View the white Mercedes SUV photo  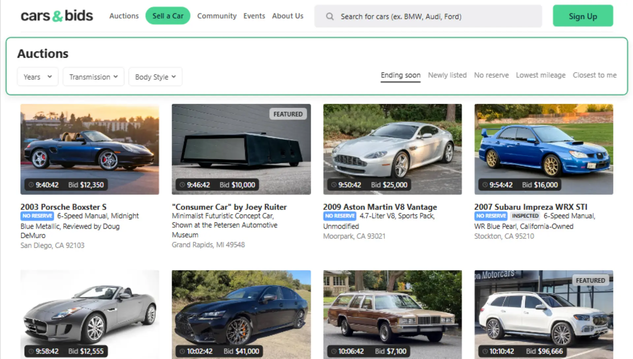click(544, 315)
